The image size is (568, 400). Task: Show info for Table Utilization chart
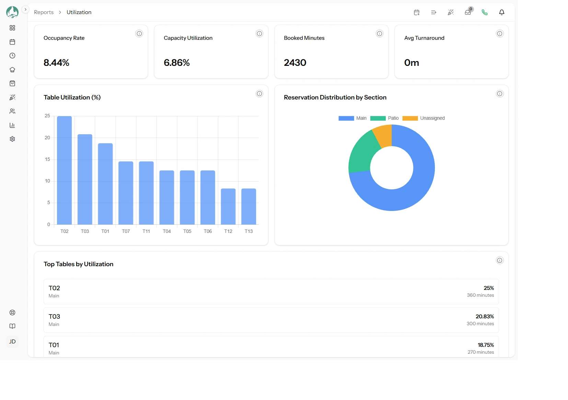[x=259, y=94]
